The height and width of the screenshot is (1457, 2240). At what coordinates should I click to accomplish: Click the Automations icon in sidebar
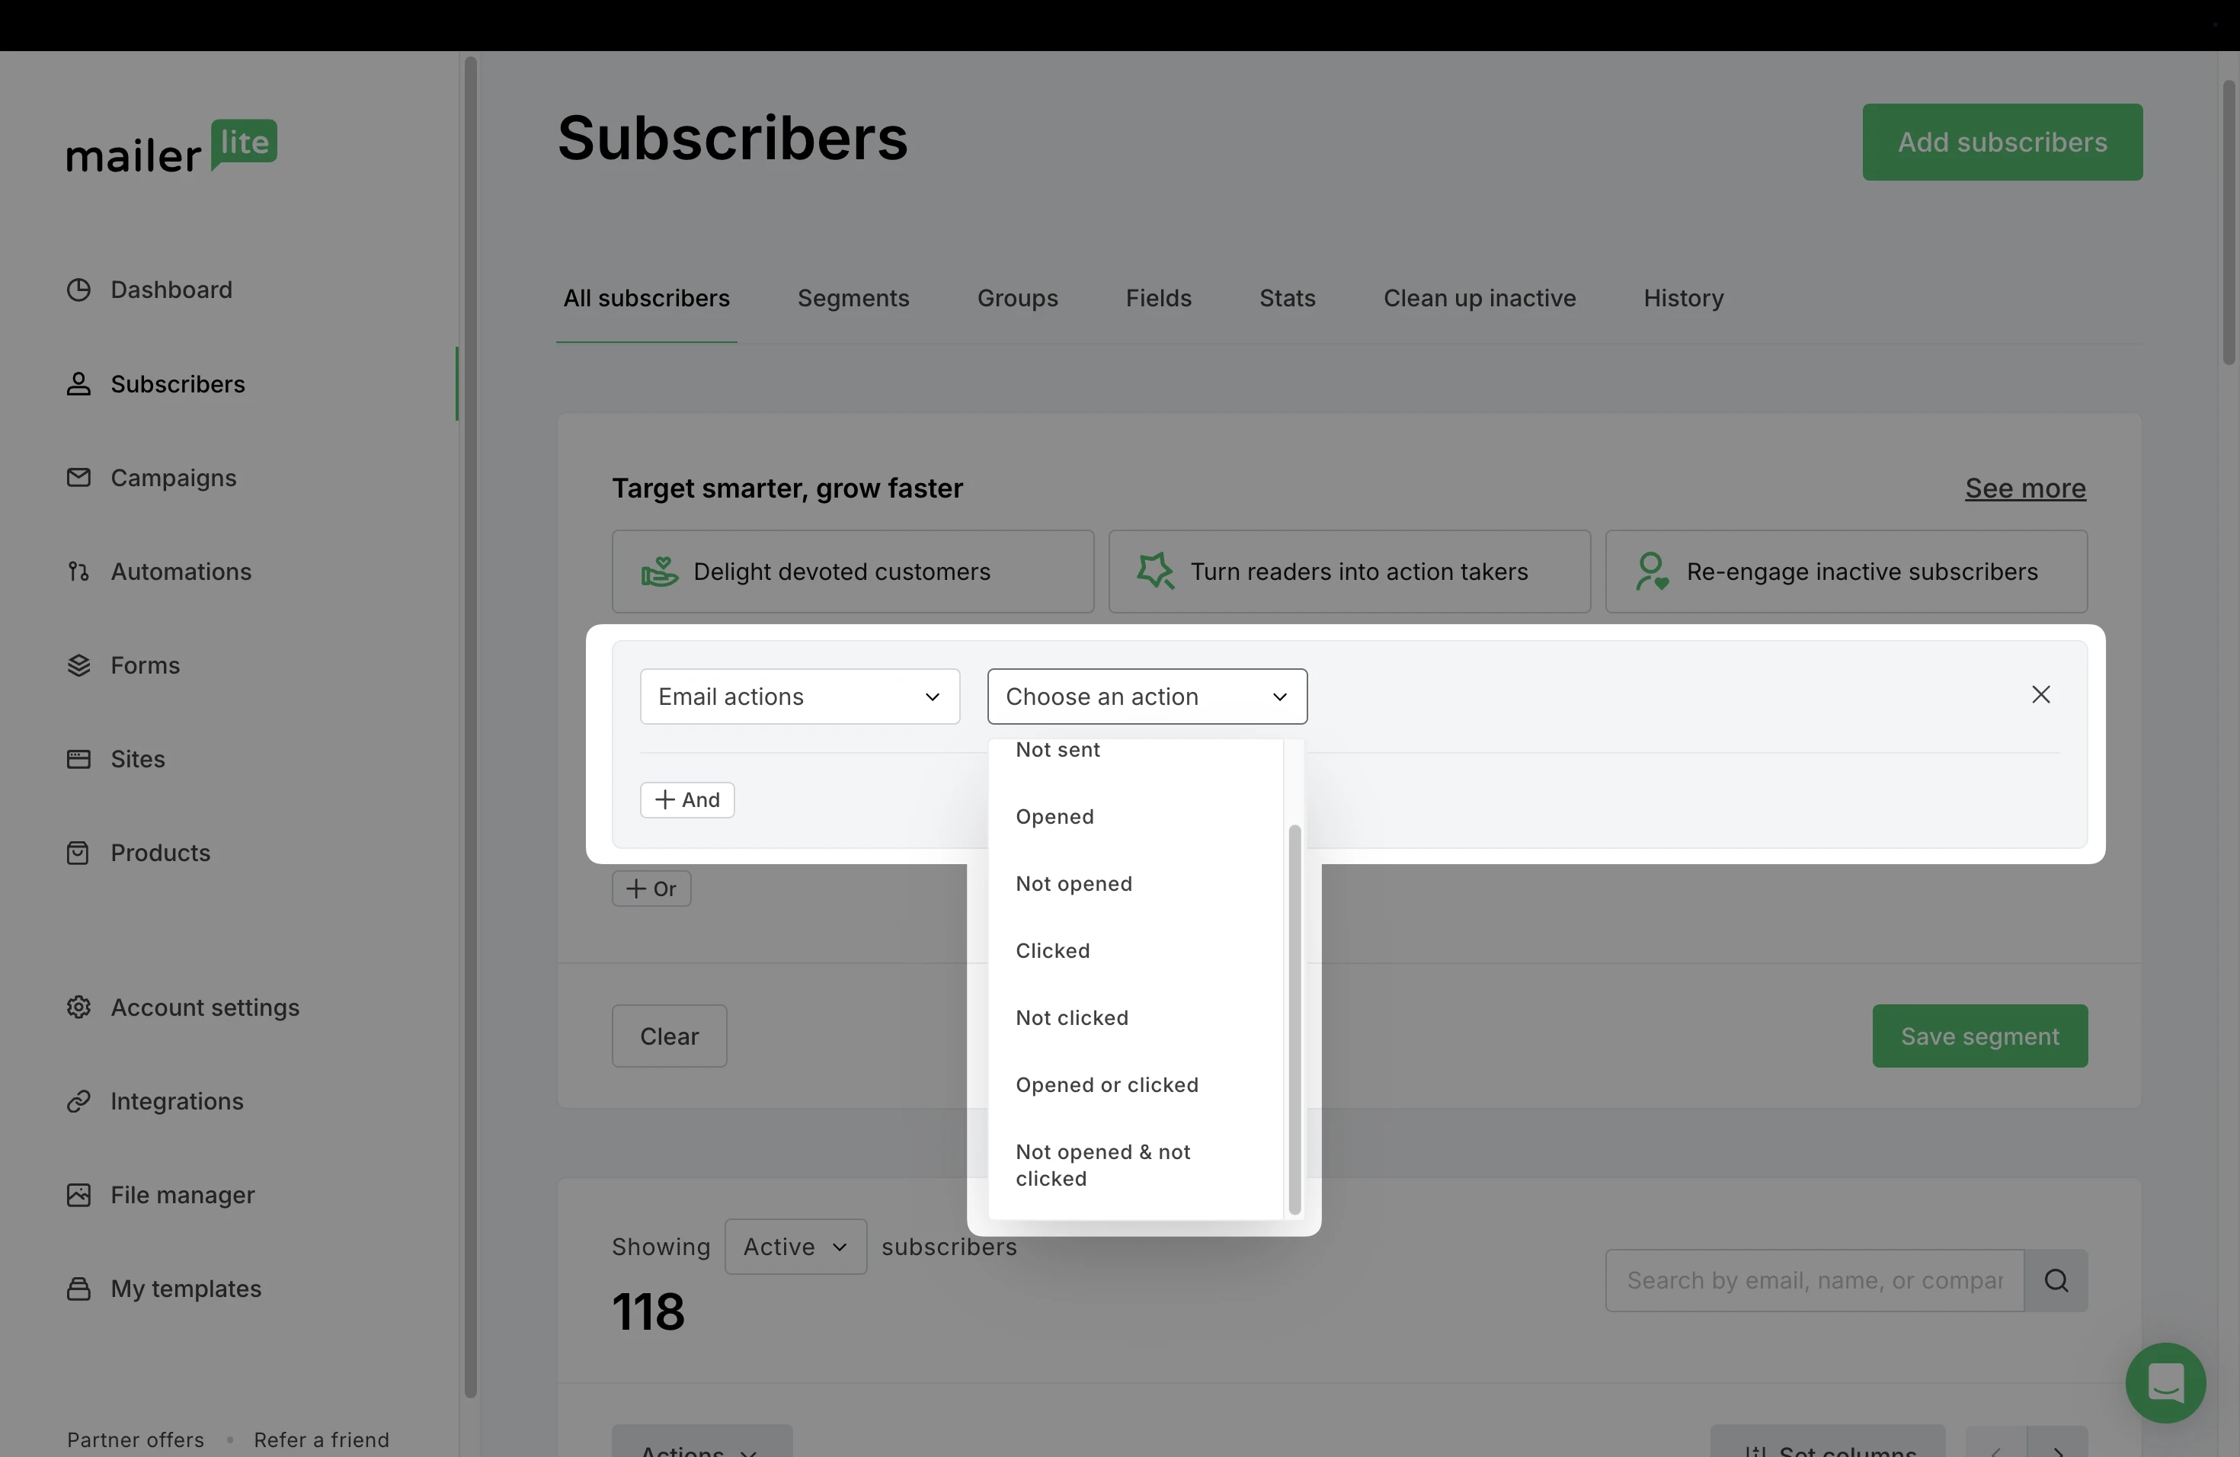(79, 572)
